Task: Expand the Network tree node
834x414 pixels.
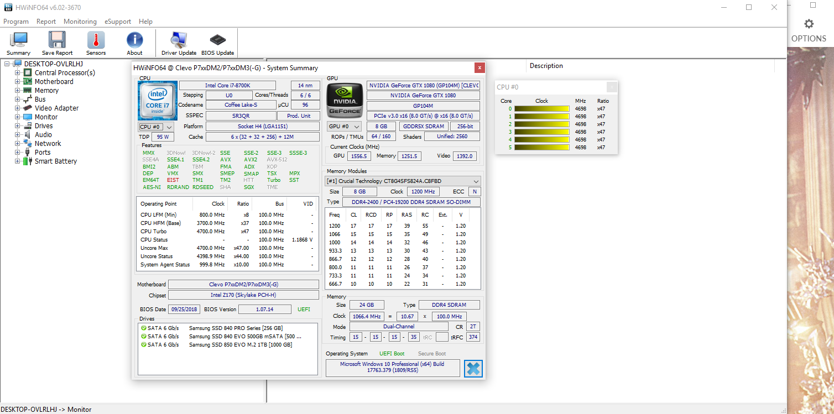Action: 17,143
